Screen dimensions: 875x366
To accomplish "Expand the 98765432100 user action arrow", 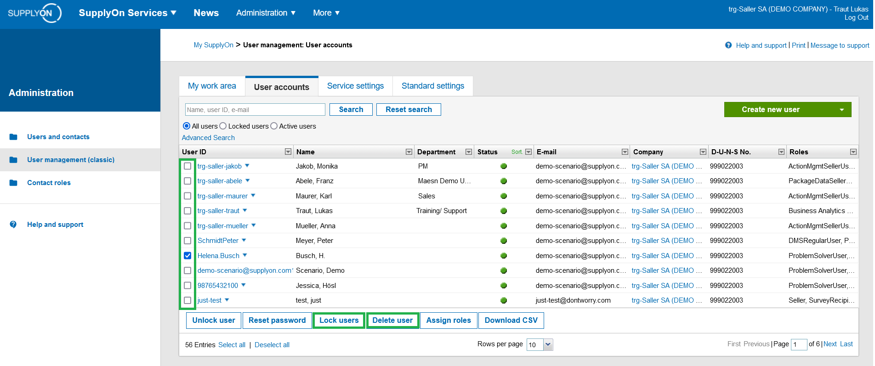I will tap(244, 285).
